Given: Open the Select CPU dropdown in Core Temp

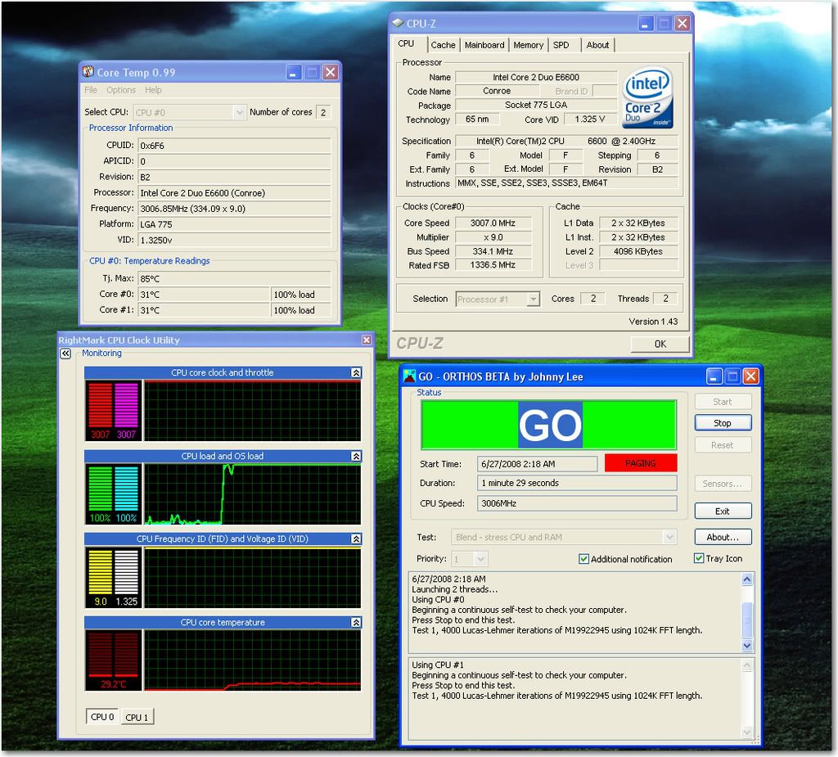Looking at the screenshot, I should click(x=240, y=112).
